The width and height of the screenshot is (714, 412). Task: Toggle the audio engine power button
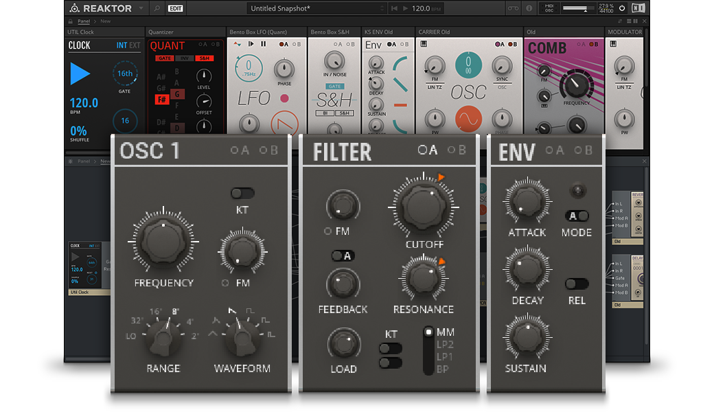click(x=622, y=8)
